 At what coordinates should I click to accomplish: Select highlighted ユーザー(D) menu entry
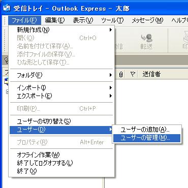click(x=61, y=130)
